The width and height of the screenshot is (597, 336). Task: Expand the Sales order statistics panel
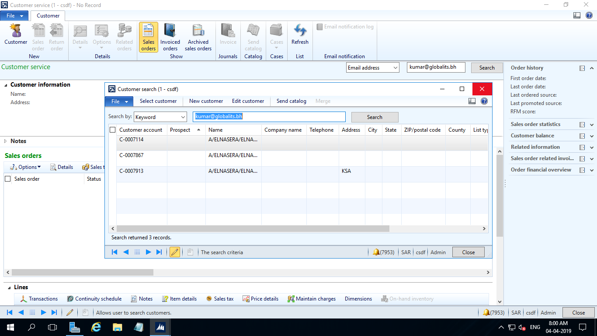click(x=592, y=125)
